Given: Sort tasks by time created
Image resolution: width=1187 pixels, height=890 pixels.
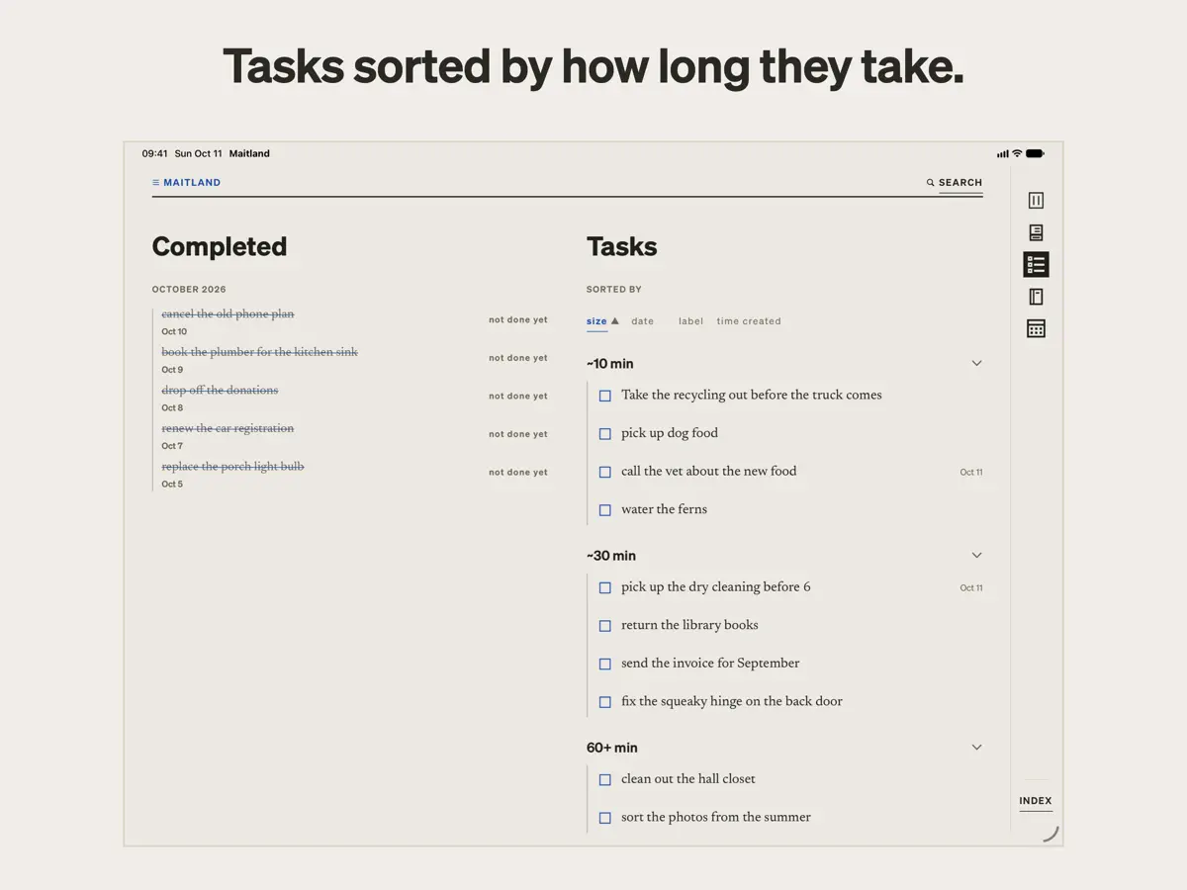Looking at the screenshot, I should tap(749, 321).
